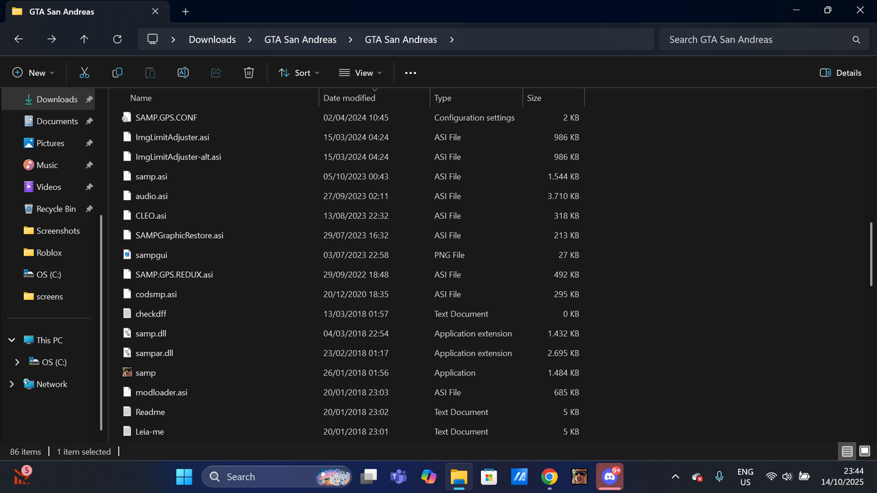
Task: Launch Microsoft Teams from taskbar
Action: (399, 477)
